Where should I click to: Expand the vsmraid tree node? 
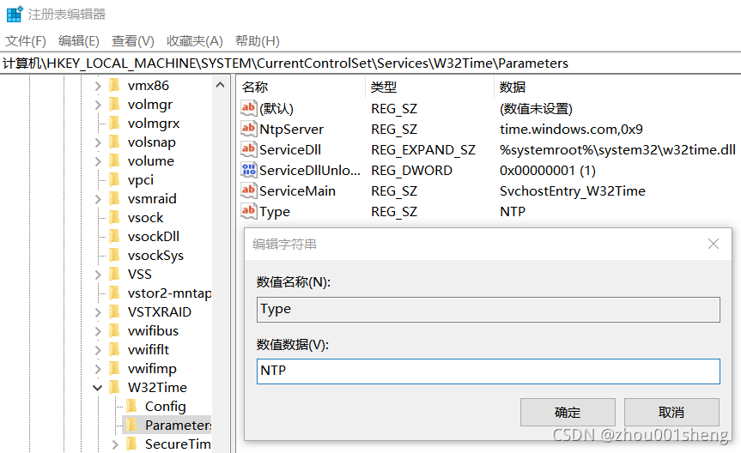pyautogui.click(x=97, y=199)
